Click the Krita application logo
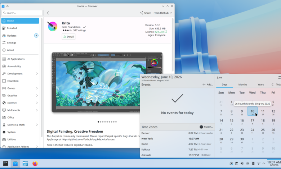281x169 pixels. tap(52, 26)
